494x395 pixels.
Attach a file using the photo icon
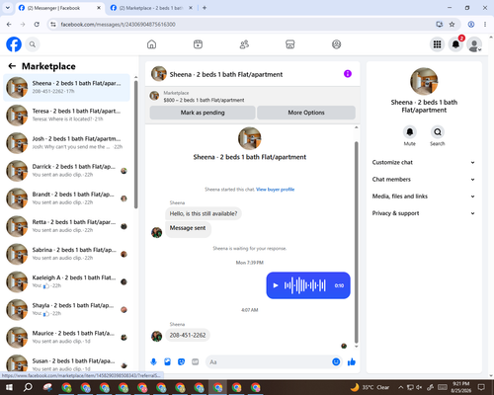click(167, 362)
